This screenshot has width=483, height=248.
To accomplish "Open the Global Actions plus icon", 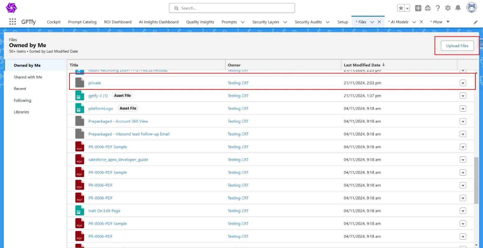I will point(418,8).
